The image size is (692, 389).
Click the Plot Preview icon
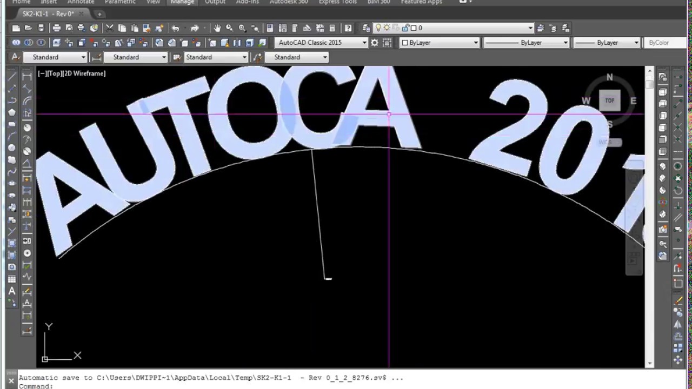pyautogui.click(x=69, y=28)
